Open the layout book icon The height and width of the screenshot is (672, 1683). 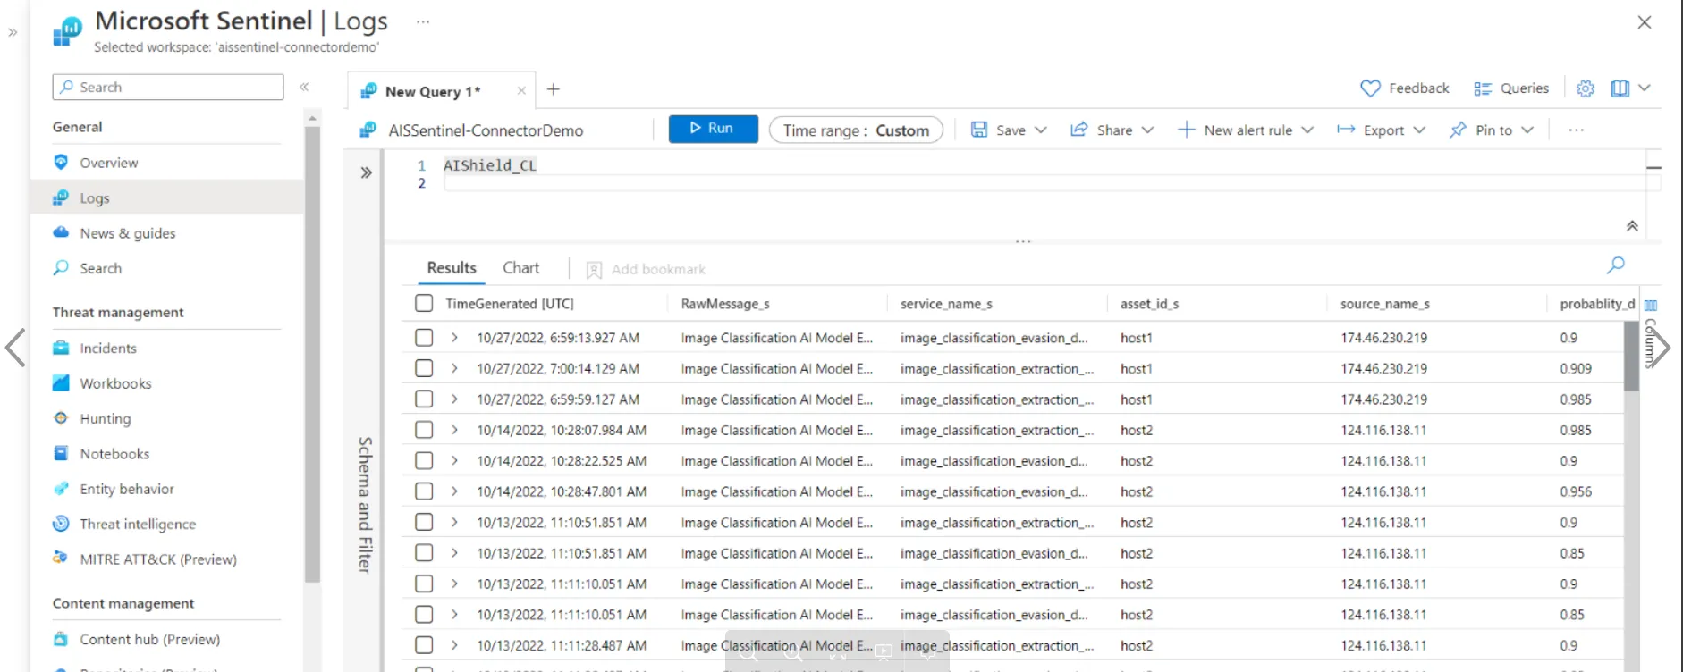1620,88
